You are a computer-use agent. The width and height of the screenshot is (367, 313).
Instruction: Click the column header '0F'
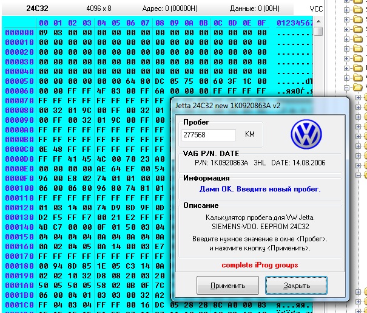pyautogui.click(x=261, y=23)
